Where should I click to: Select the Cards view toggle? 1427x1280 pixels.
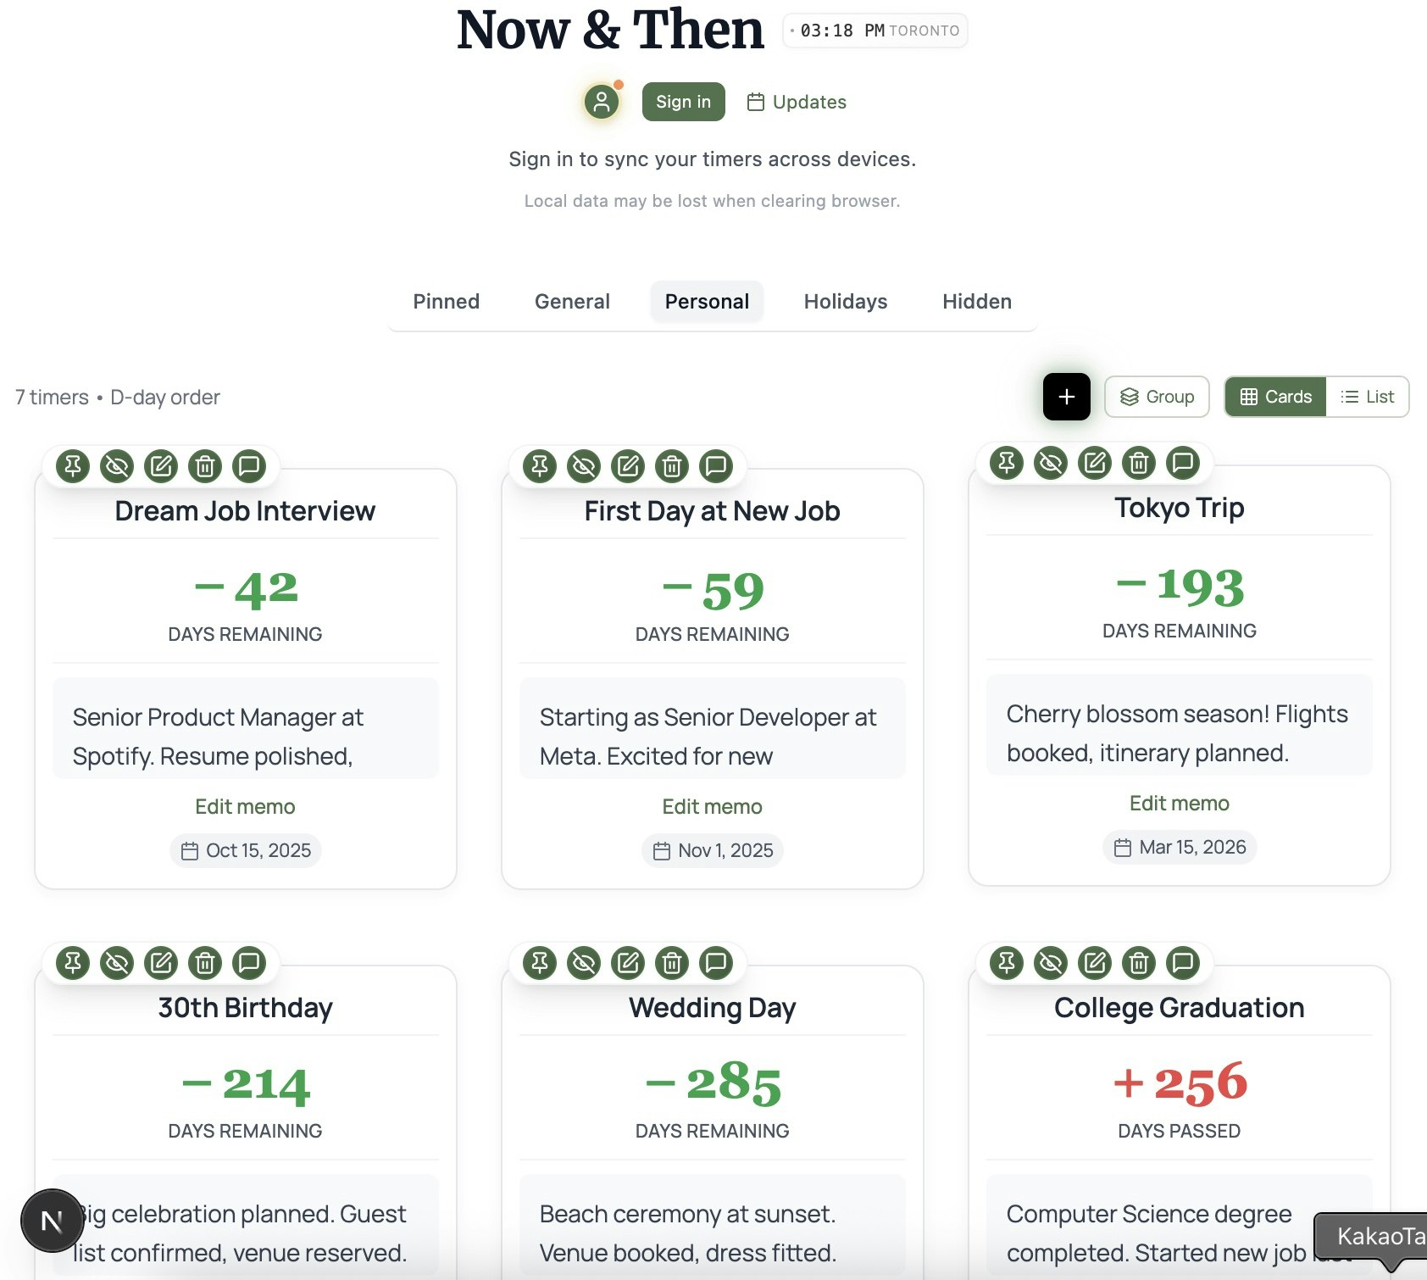point(1275,396)
